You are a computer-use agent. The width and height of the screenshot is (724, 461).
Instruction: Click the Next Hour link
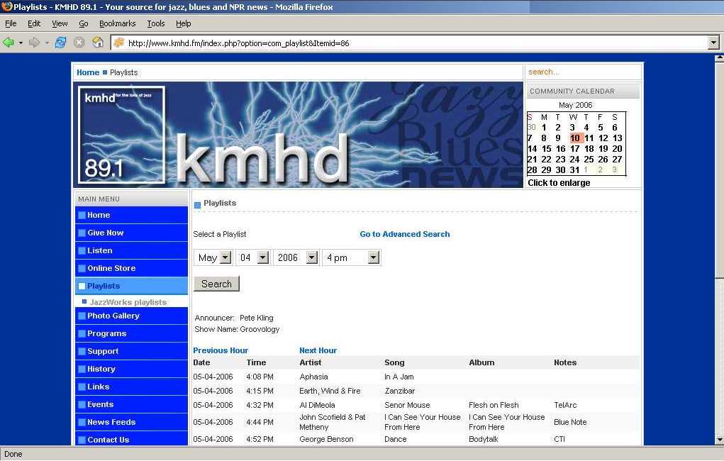pyautogui.click(x=318, y=350)
